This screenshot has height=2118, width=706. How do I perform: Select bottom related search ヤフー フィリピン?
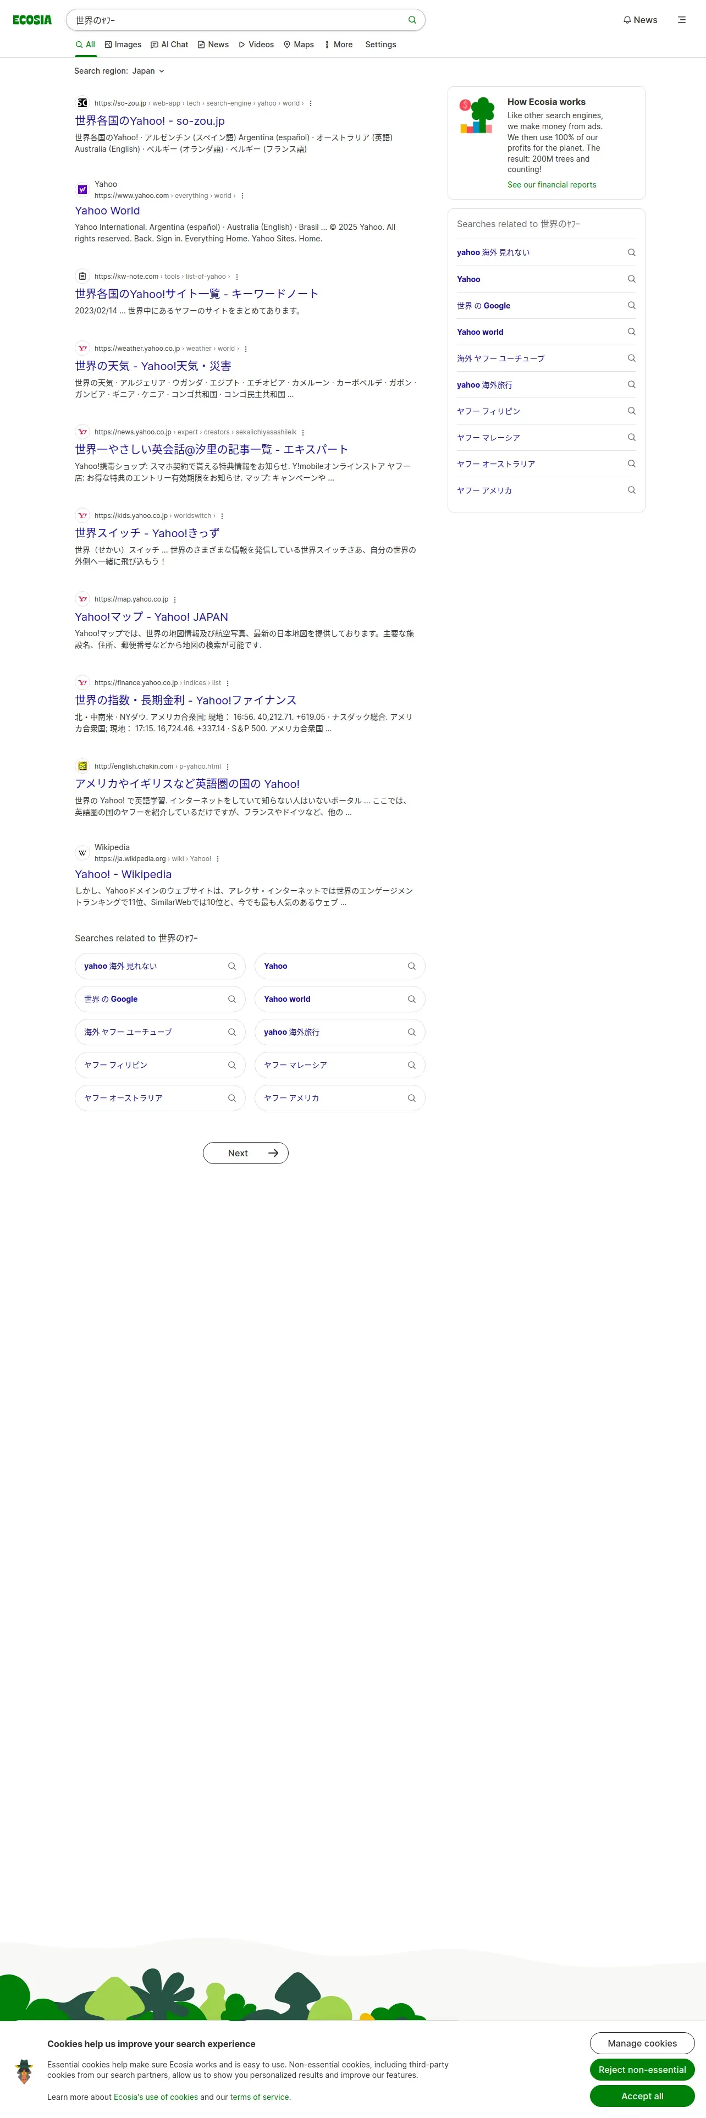pos(160,1064)
